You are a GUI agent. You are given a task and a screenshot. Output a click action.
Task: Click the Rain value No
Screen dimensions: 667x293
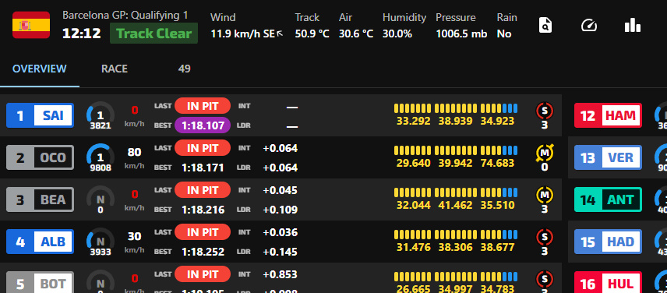504,34
